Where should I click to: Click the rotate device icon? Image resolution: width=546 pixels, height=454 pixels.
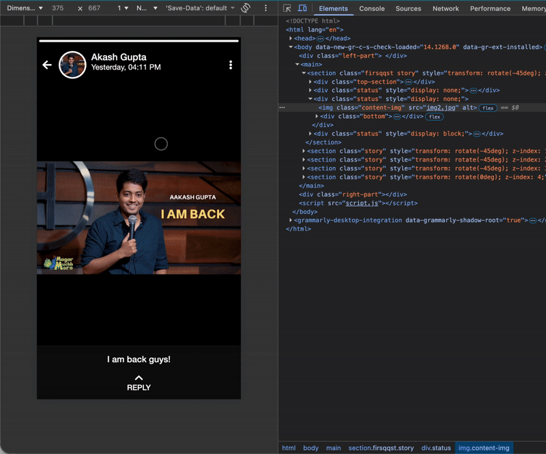(246, 8)
